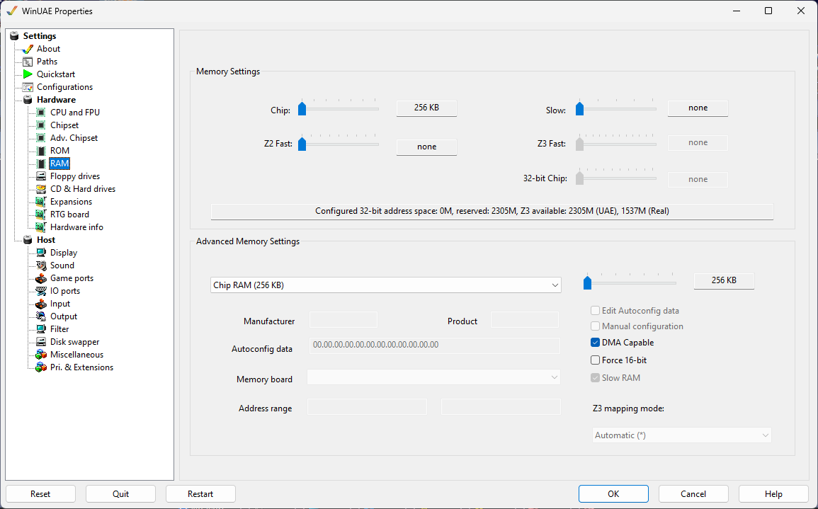The image size is (818, 509).
Task: Click the Chipset icon in tree
Action: tap(40, 125)
